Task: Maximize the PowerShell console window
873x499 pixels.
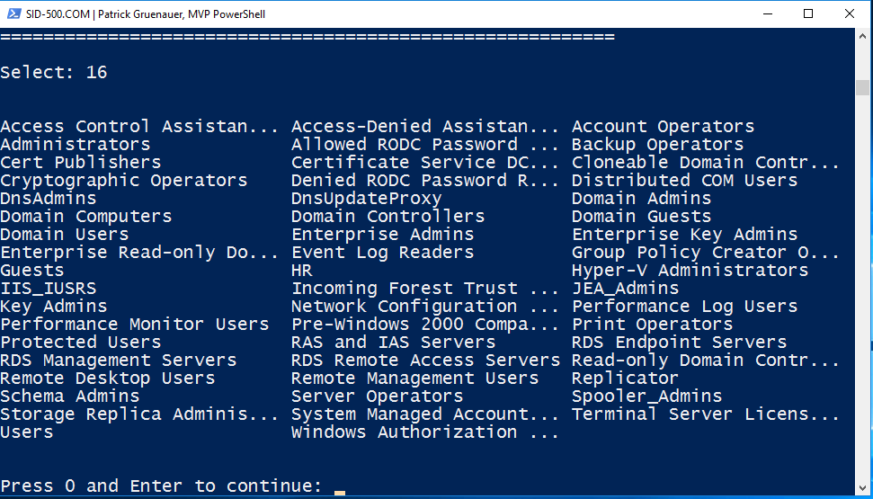Action: click(x=807, y=14)
